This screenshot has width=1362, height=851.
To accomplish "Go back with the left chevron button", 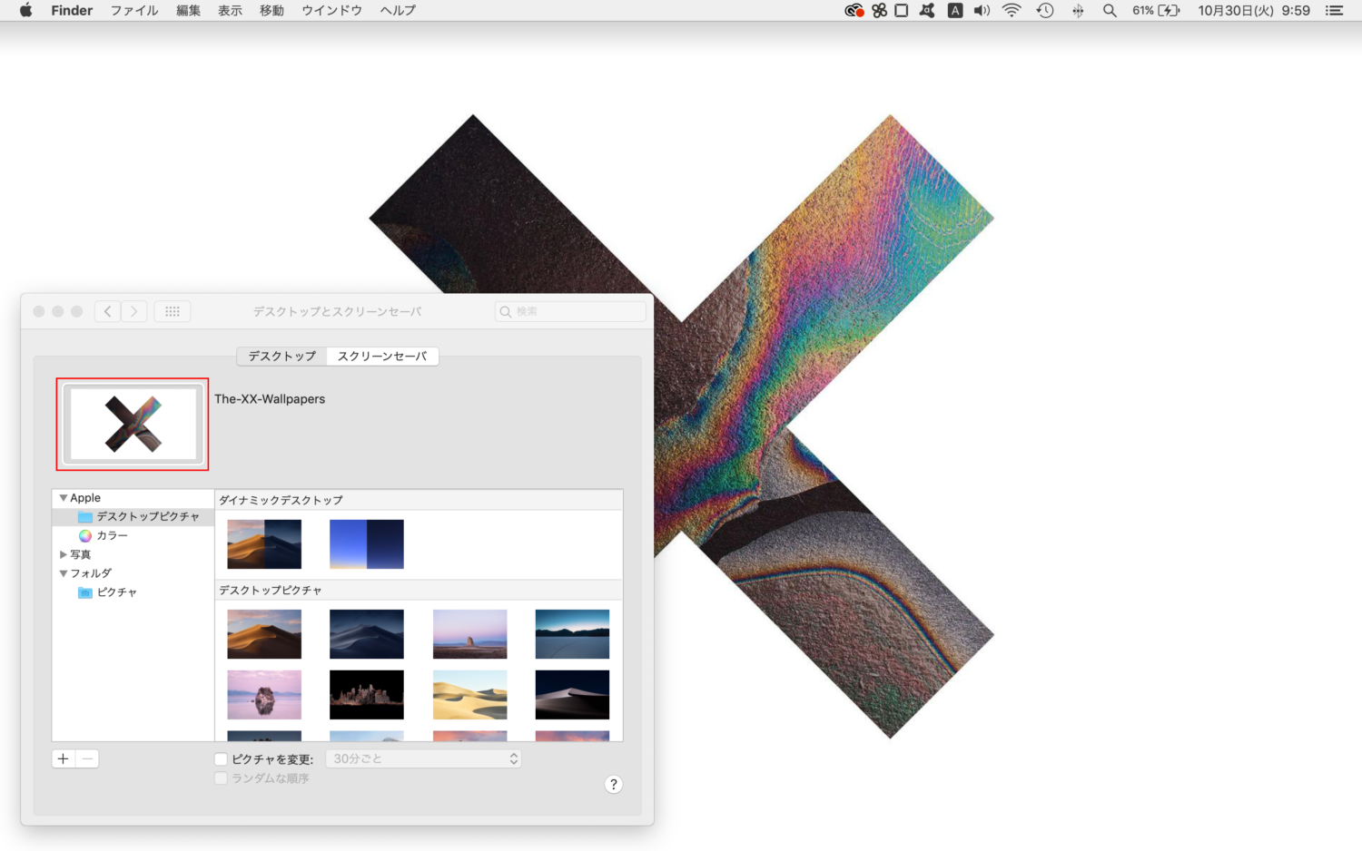I will [x=107, y=311].
